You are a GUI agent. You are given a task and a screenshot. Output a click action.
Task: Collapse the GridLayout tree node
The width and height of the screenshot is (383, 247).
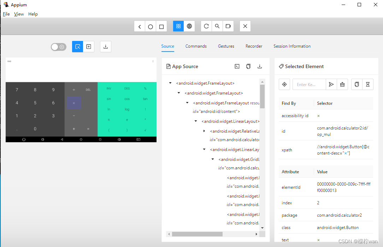[213, 159]
